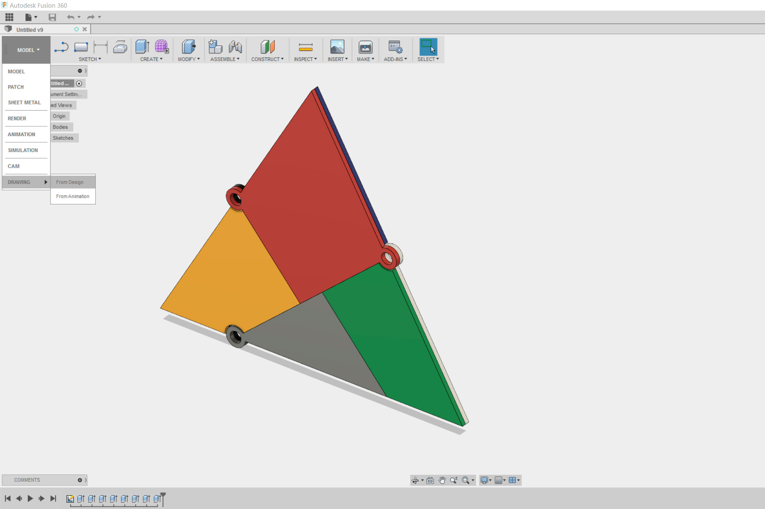Click the Save disk icon
This screenshot has height=509, width=765.
(52, 17)
